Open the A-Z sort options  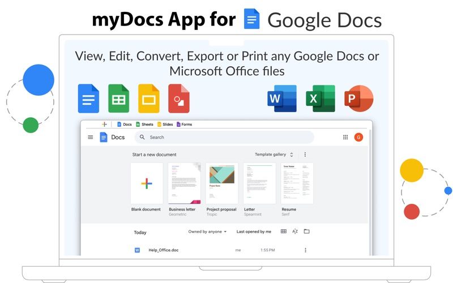tap(295, 231)
